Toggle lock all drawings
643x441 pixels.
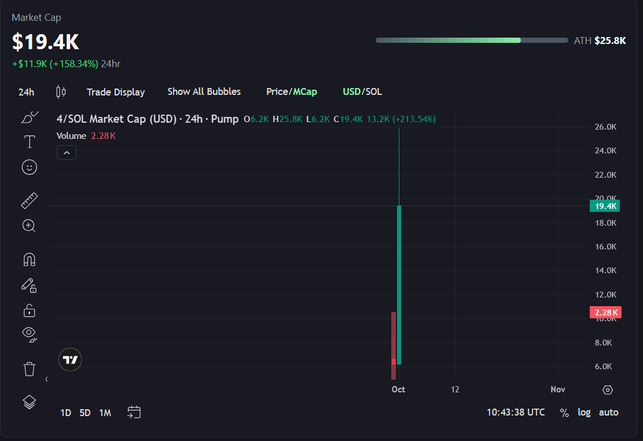(x=29, y=311)
